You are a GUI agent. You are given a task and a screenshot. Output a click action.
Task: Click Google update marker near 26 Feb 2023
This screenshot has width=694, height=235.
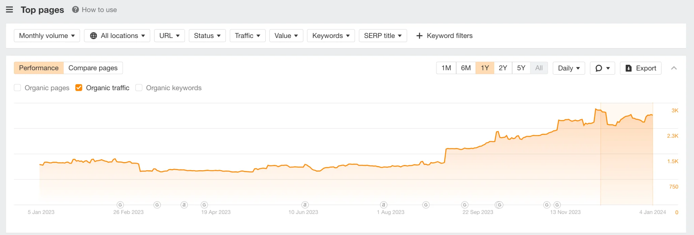click(120, 205)
